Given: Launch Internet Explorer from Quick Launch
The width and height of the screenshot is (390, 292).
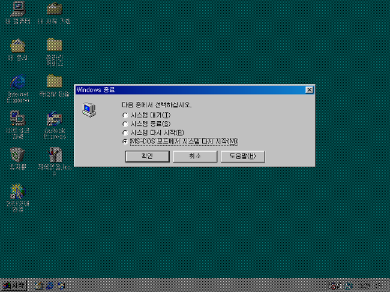Looking at the screenshot, I should click(50, 286).
